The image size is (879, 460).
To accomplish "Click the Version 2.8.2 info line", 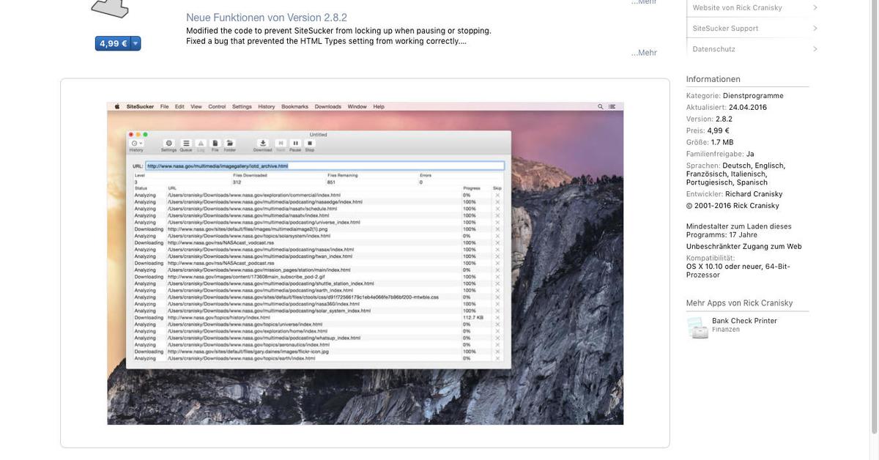I will point(709,119).
